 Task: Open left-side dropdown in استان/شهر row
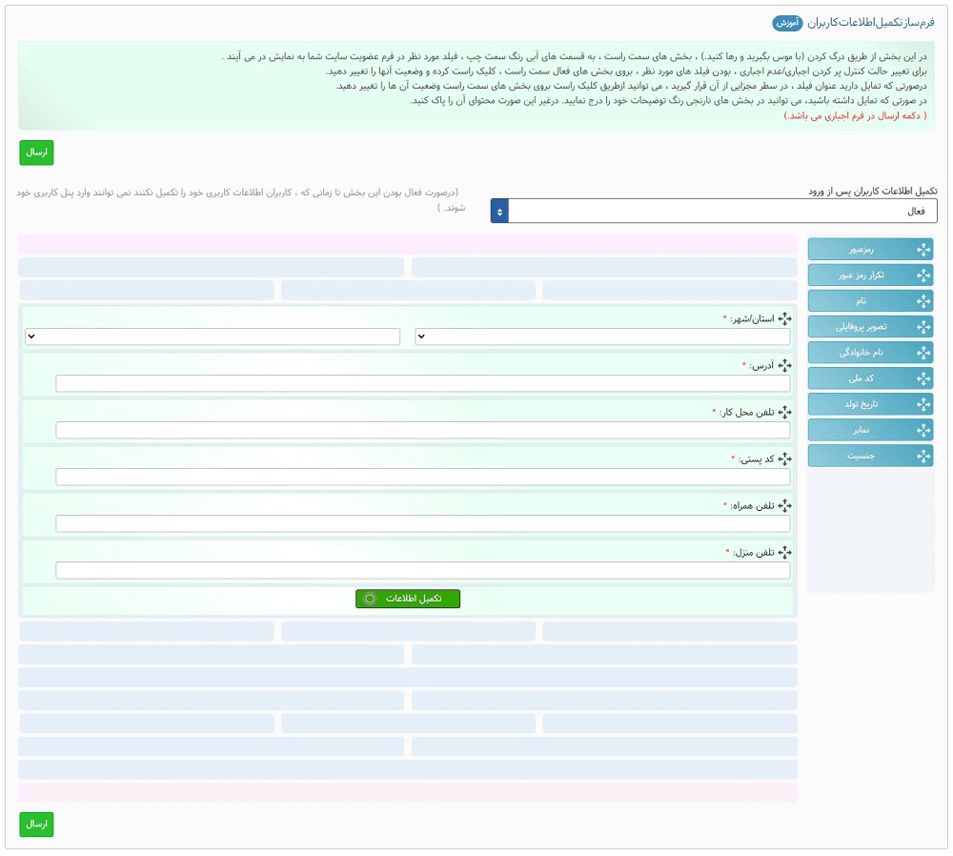point(213,336)
